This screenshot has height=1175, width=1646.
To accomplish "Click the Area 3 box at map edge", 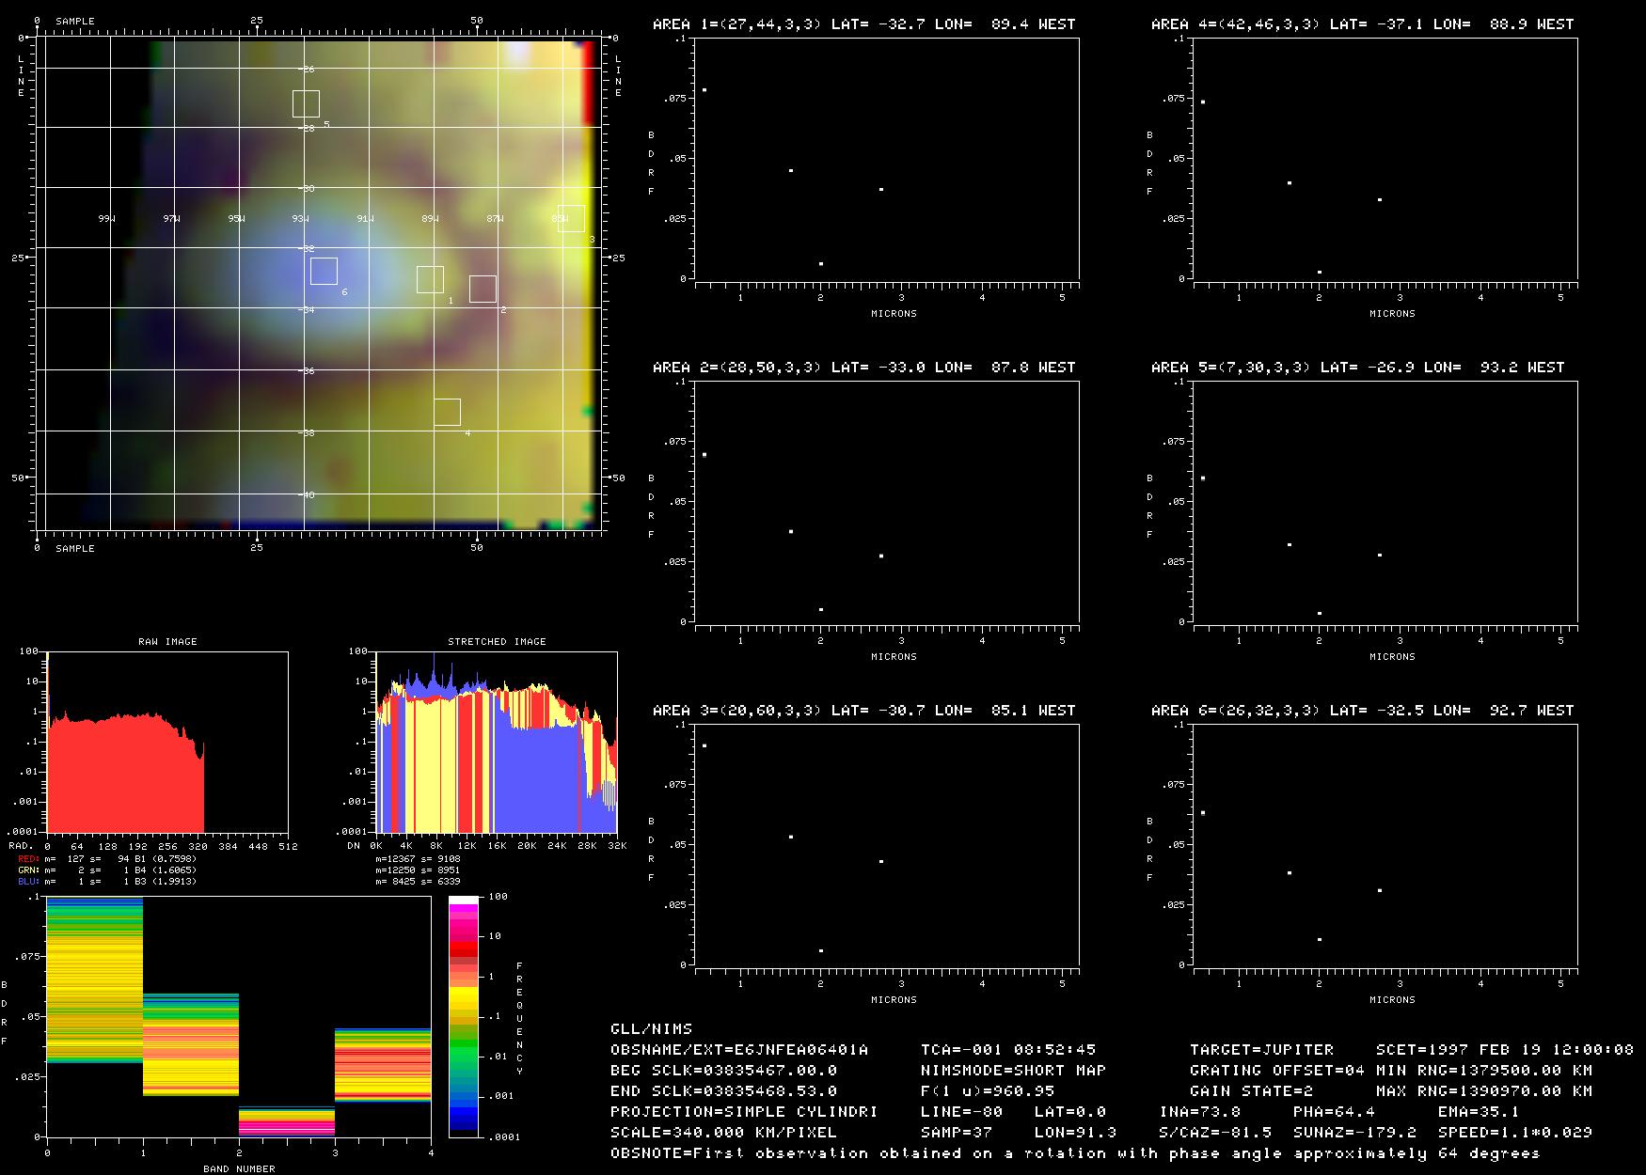I will pyautogui.click(x=571, y=218).
